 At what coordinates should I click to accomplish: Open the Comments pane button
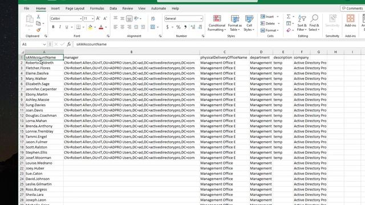tap(352, 9)
